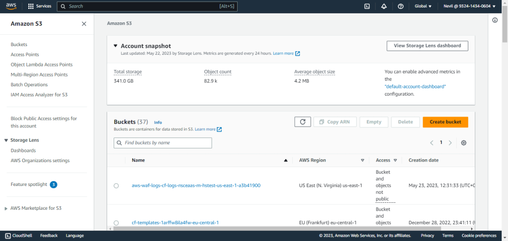Open Feedback in the footer
Screen dimensions: 508x241
(49, 236)
